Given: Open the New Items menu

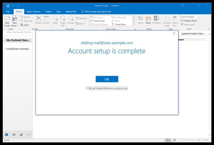Looking at the screenshot, I should [15, 21].
